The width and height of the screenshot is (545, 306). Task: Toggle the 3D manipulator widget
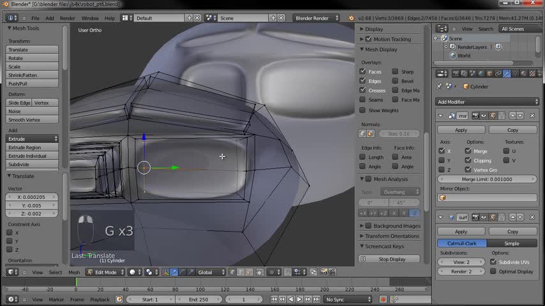tap(165, 272)
